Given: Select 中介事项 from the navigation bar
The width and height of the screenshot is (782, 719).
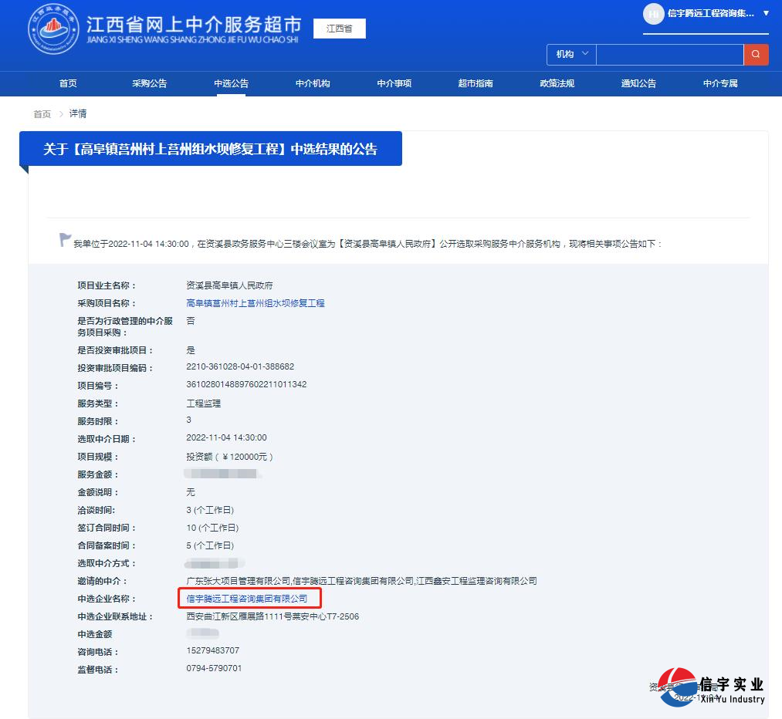Looking at the screenshot, I should 394,83.
